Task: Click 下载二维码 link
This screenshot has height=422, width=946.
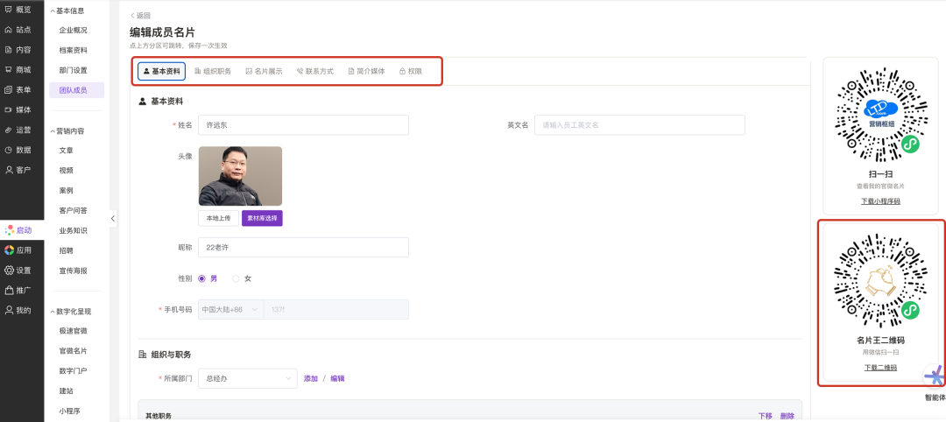Action: (x=881, y=367)
